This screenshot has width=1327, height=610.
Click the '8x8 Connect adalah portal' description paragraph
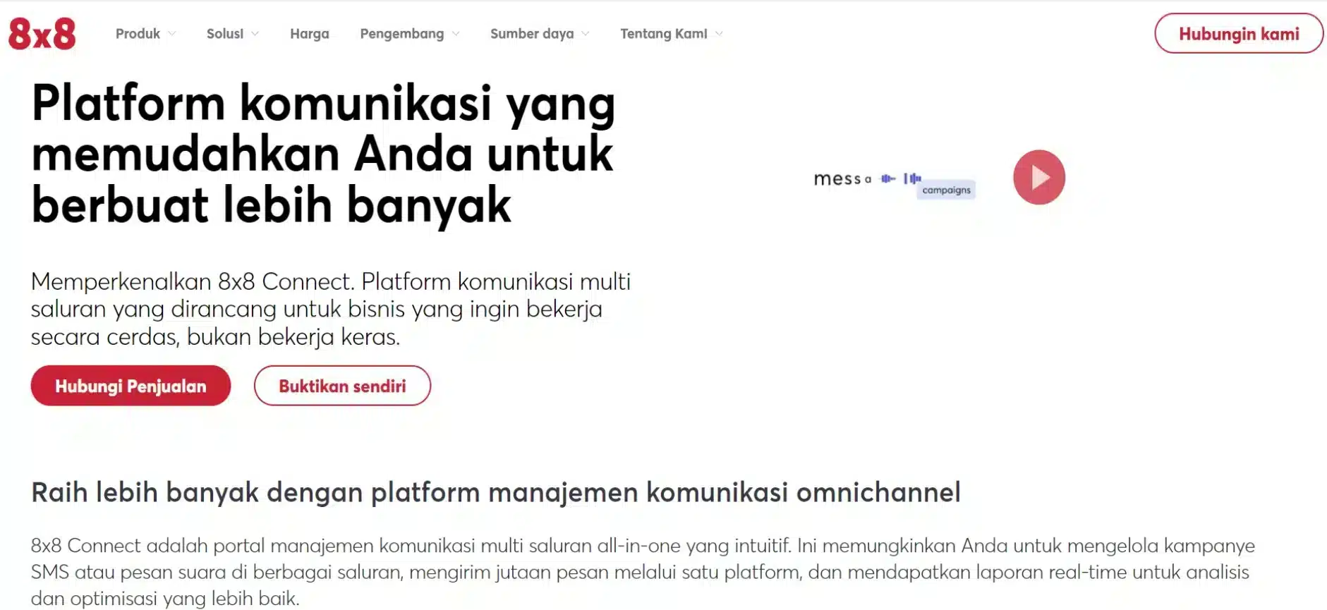(x=643, y=571)
